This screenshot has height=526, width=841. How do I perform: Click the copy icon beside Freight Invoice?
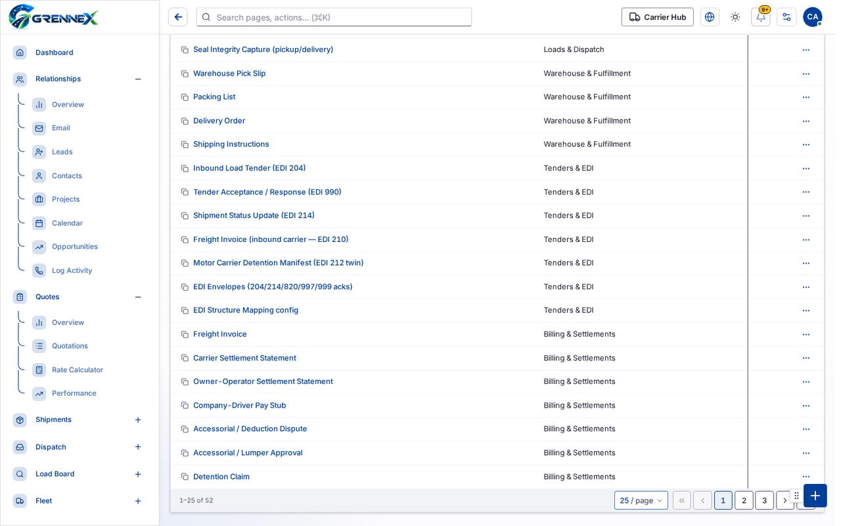pos(185,335)
